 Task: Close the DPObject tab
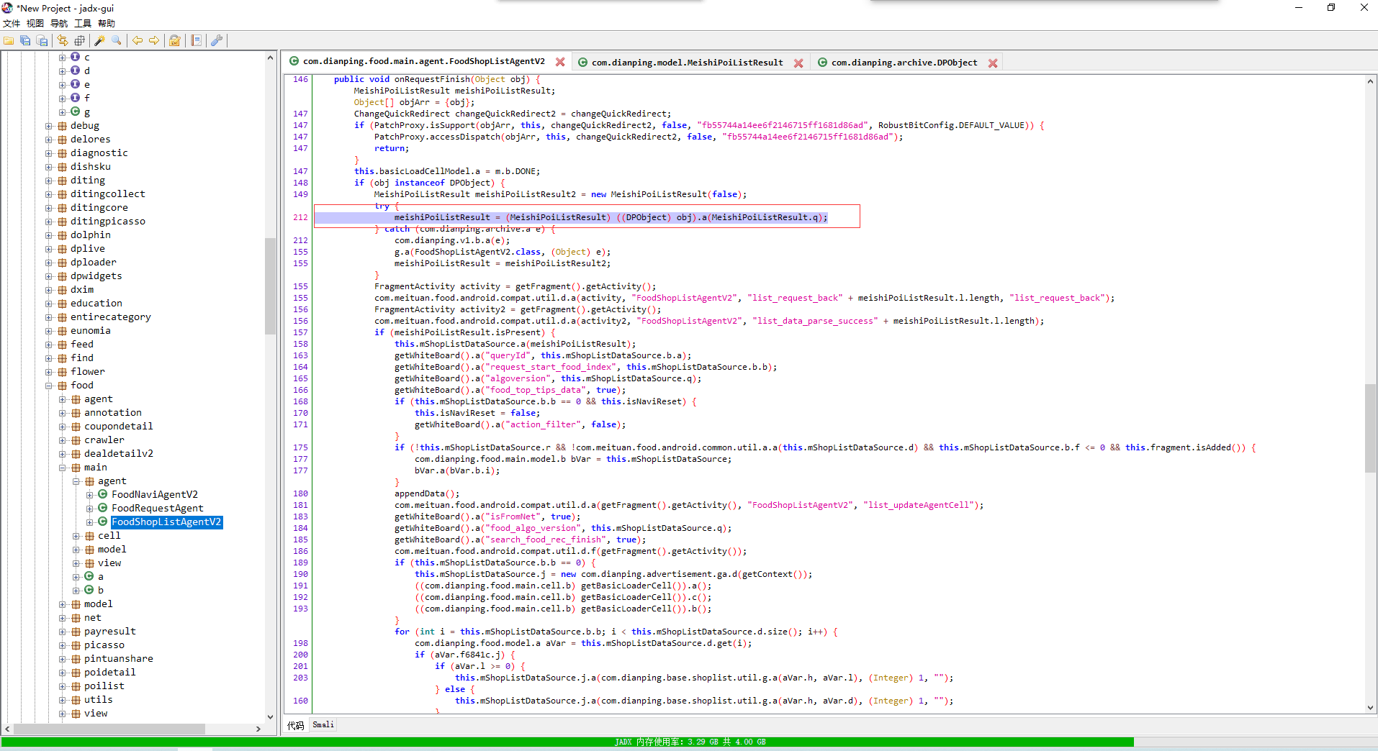(993, 63)
